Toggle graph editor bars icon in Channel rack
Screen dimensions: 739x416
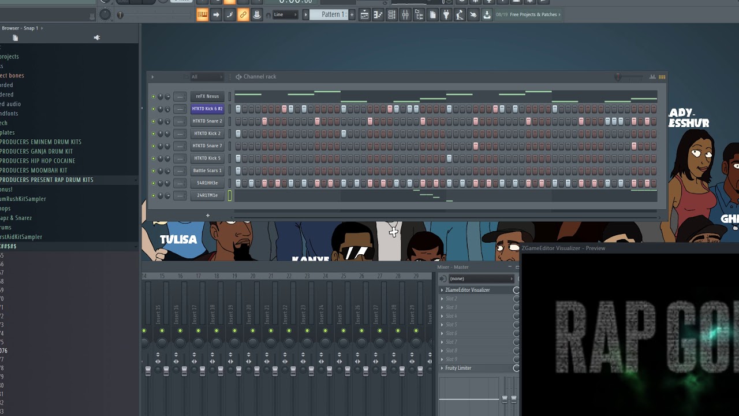tap(652, 77)
